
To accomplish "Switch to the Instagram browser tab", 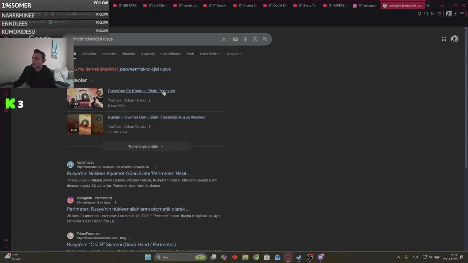I will coord(365,5).
